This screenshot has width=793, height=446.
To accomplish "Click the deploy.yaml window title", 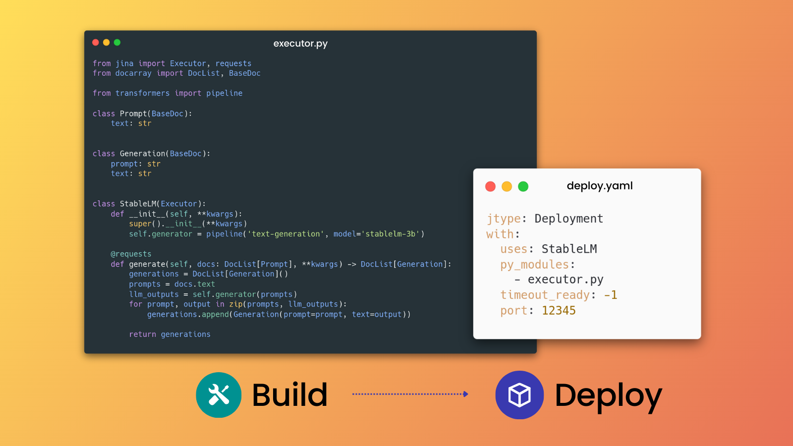I will 600,186.
